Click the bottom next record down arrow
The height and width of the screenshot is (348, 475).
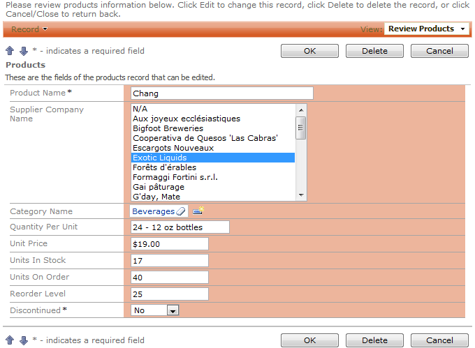(23, 340)
